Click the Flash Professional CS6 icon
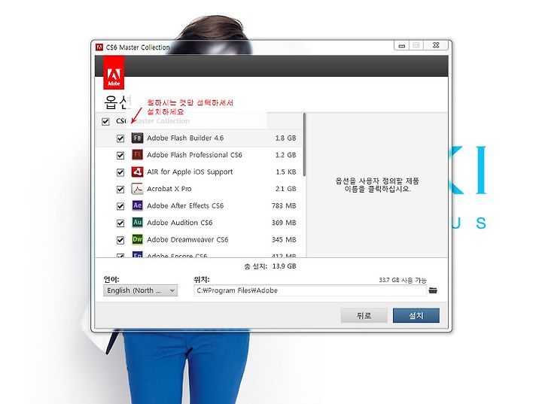The height and width of the screenshot is (404, 542). [137, 155]
